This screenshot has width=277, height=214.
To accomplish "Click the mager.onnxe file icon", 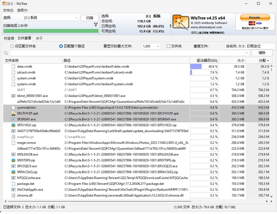I will [x=13, y=142].
